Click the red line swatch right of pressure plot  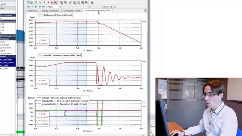(144, 62)
